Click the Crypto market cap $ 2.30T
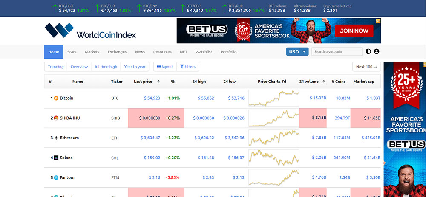The height and width of the screenshot is (197, 426). coord(337,8)
